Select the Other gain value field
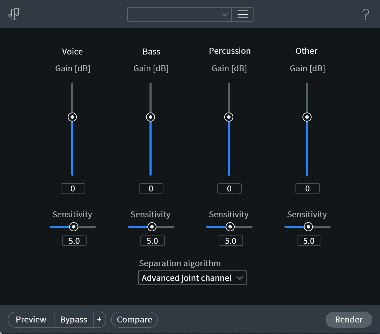Image resolution: width=380 pixels, height=334 pixels. click(x=308, y=188)
